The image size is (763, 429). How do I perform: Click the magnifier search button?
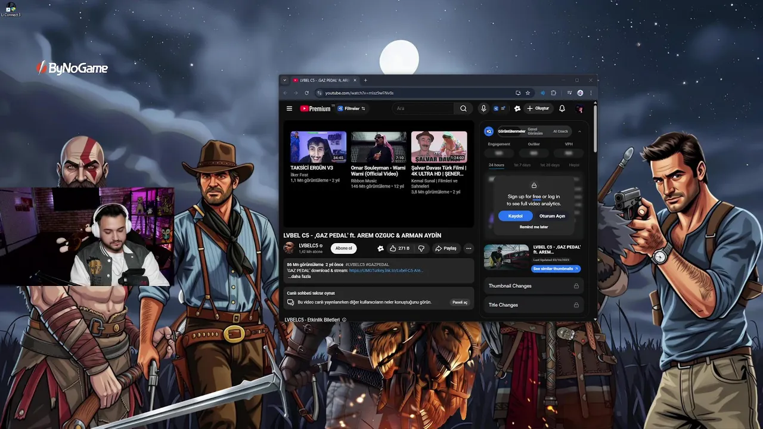pos(463,108)
